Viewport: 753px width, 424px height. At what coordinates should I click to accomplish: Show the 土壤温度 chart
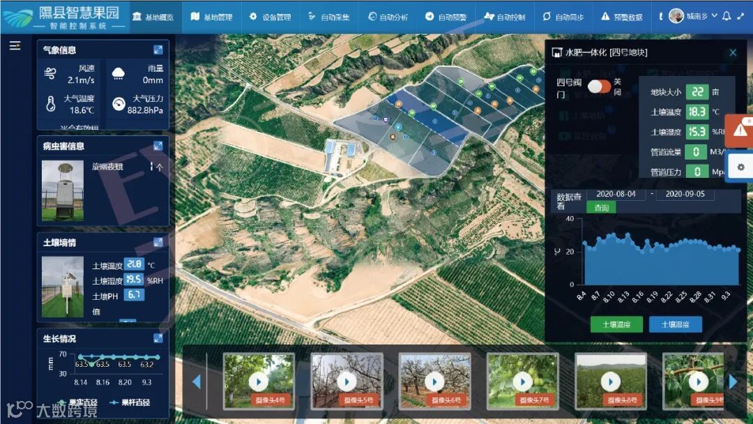coord(616,324)
